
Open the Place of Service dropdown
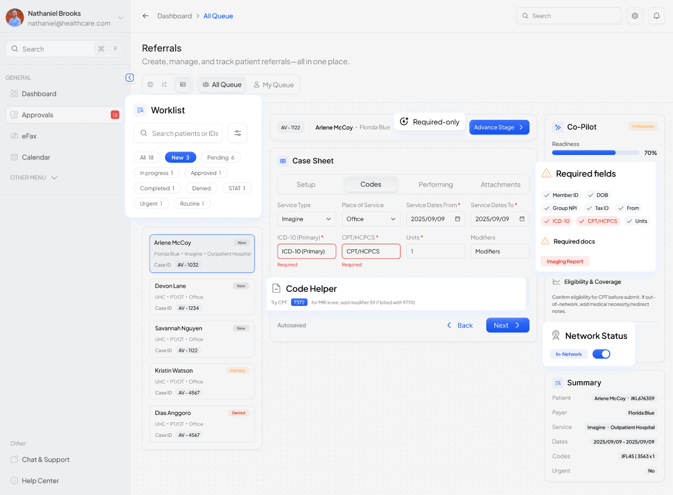370,219
